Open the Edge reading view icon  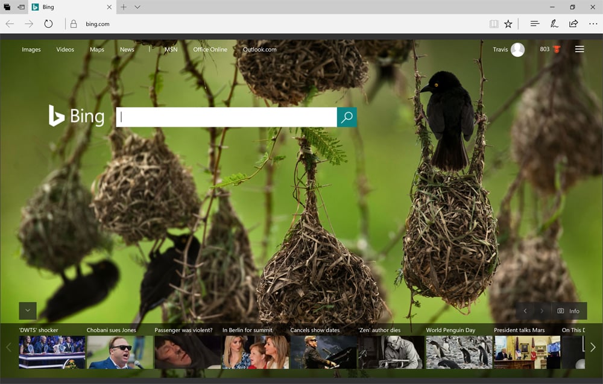[494, 24]
